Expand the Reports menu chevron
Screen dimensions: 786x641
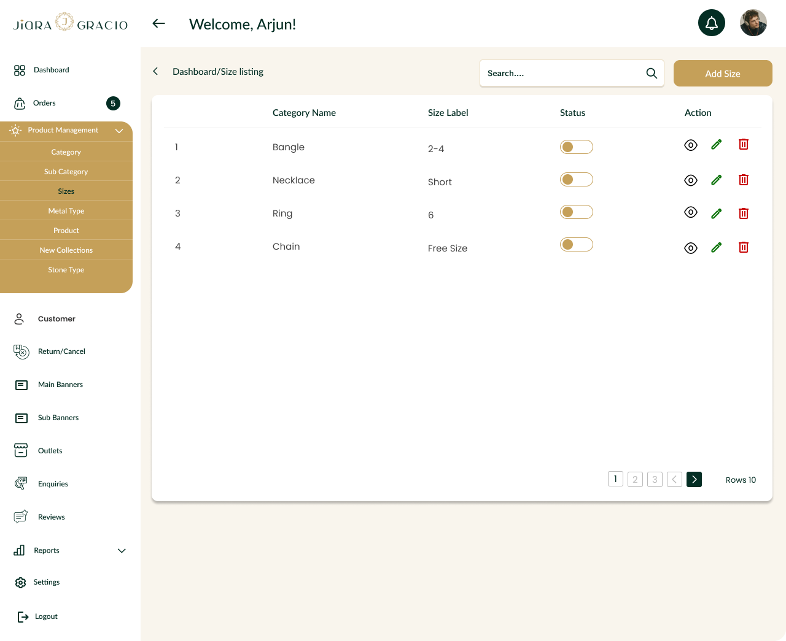click(x=122, y=550)
